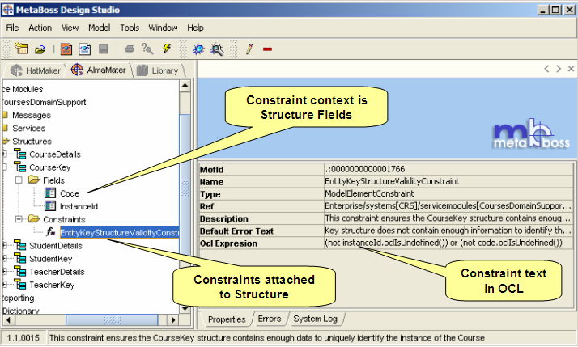Switch to the HatMaker tab

pos(36,70)
